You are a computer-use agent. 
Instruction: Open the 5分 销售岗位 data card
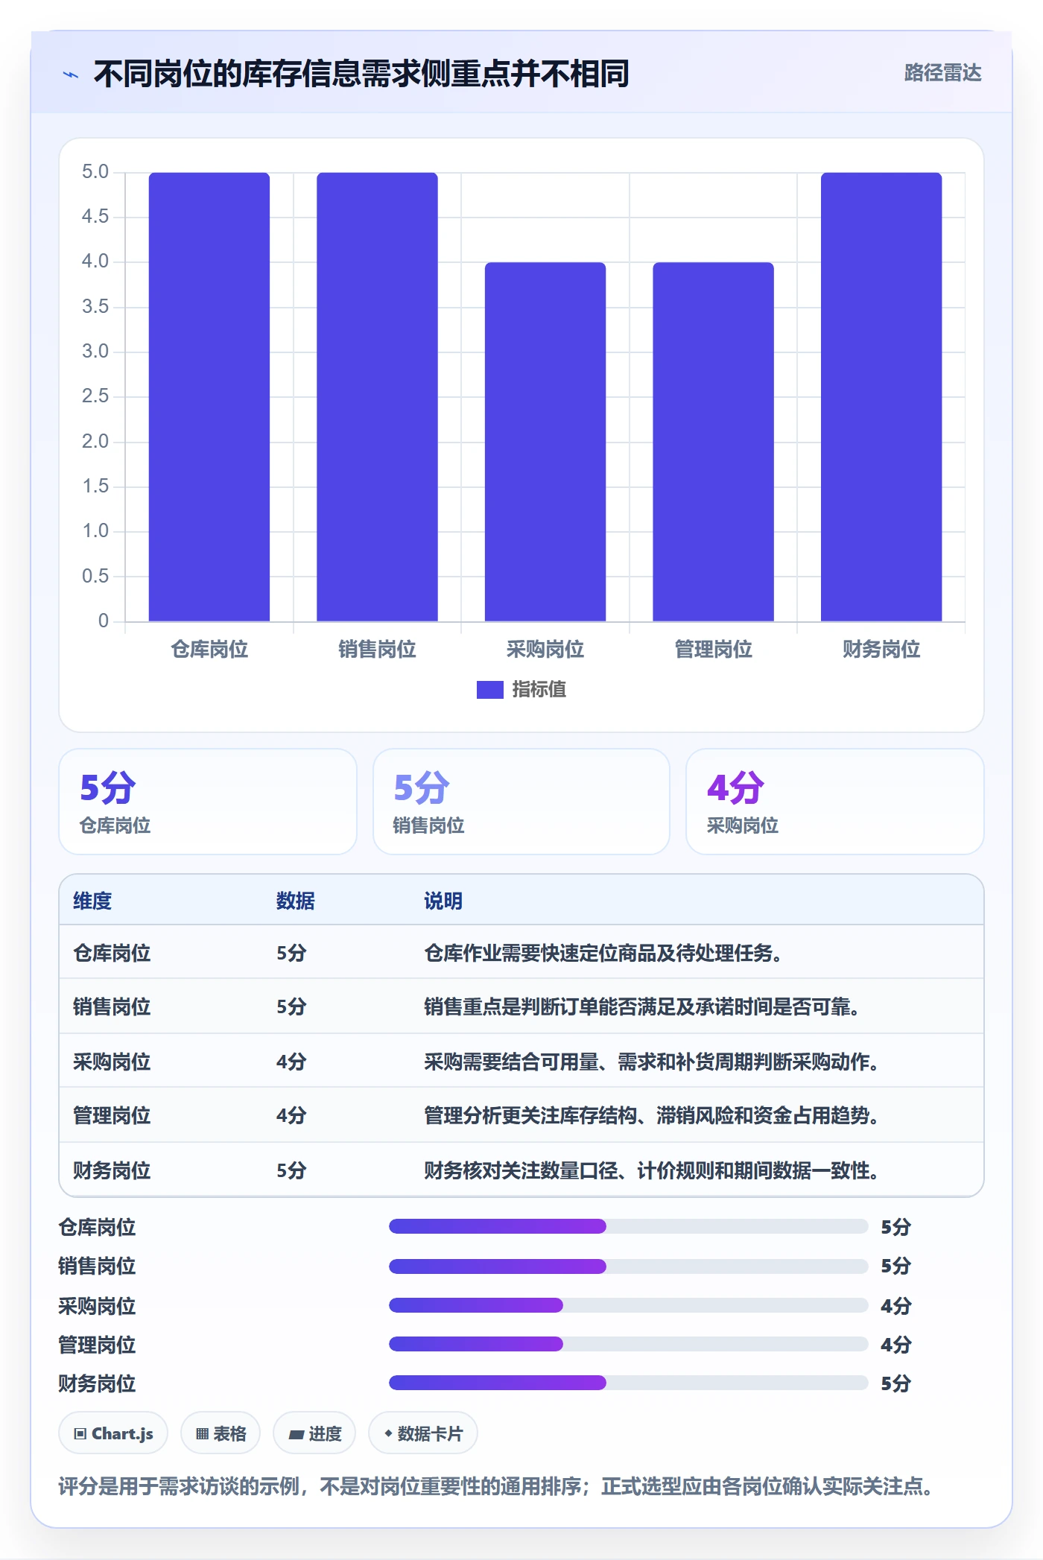pyautogui.click(x=521, y=802)
